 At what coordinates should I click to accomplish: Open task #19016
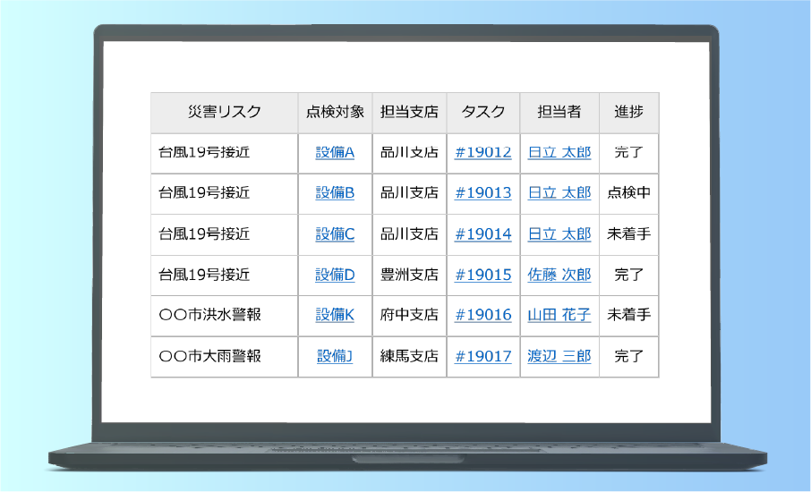point(482,315)
